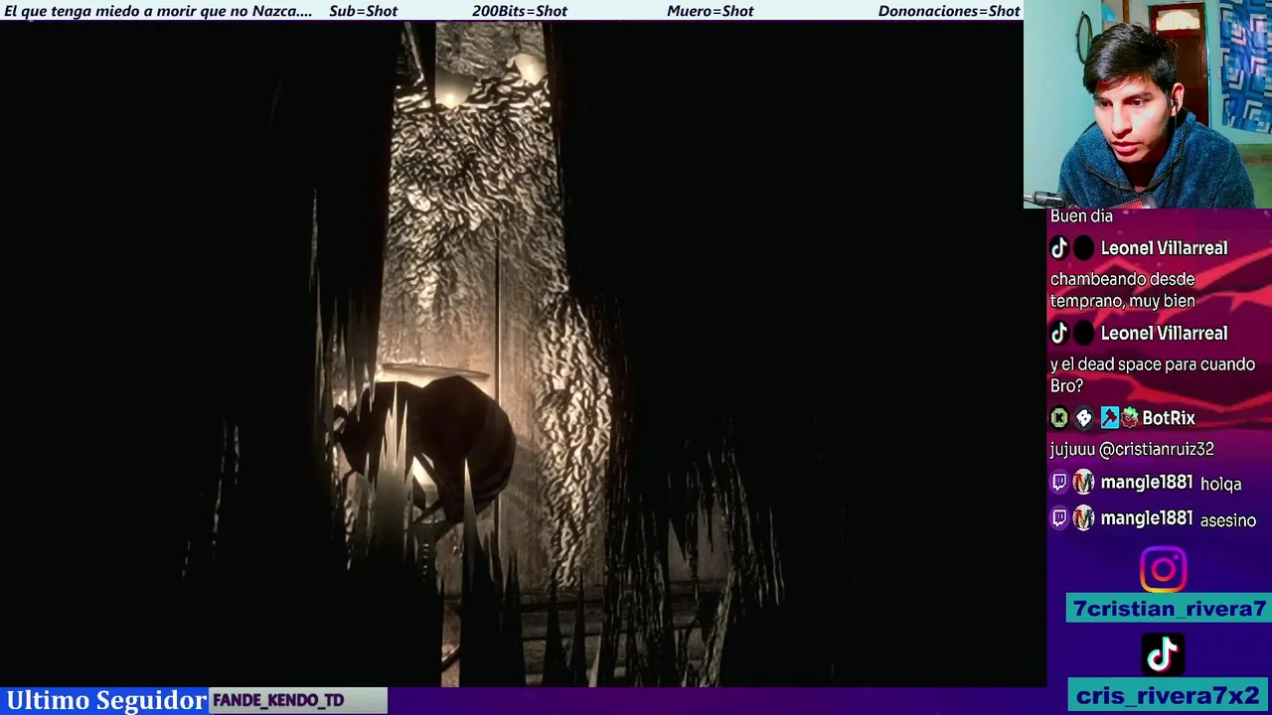This screenshot has height=715, width=1272.
Task: Click username Leonel Villarreal above 'dead space' message
Action: click(x=1164, y=334)
